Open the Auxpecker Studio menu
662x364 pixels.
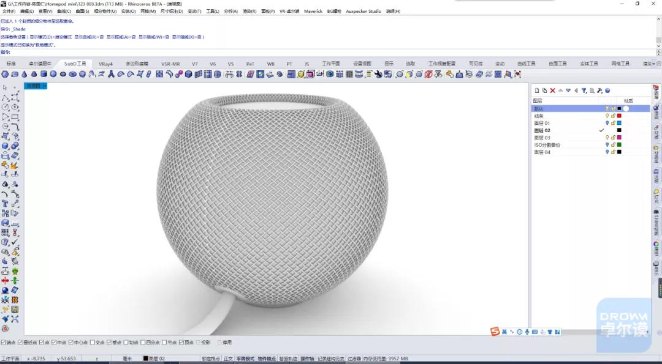coord(363,12)
